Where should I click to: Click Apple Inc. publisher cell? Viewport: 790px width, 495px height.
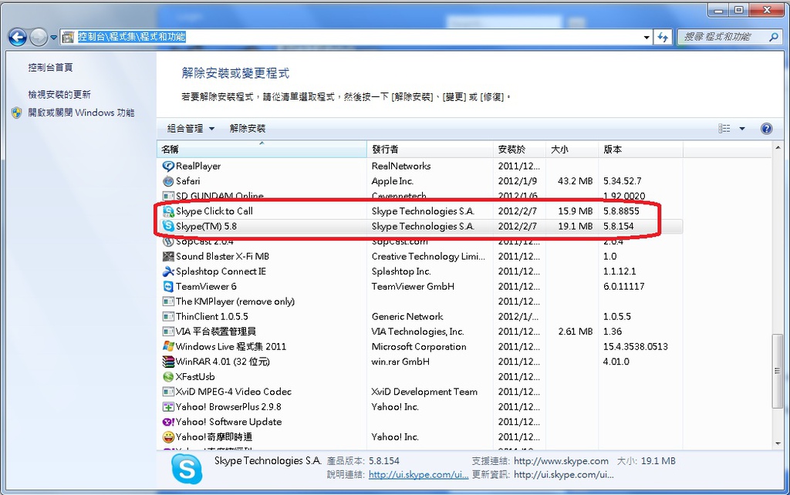coord(392,181)
